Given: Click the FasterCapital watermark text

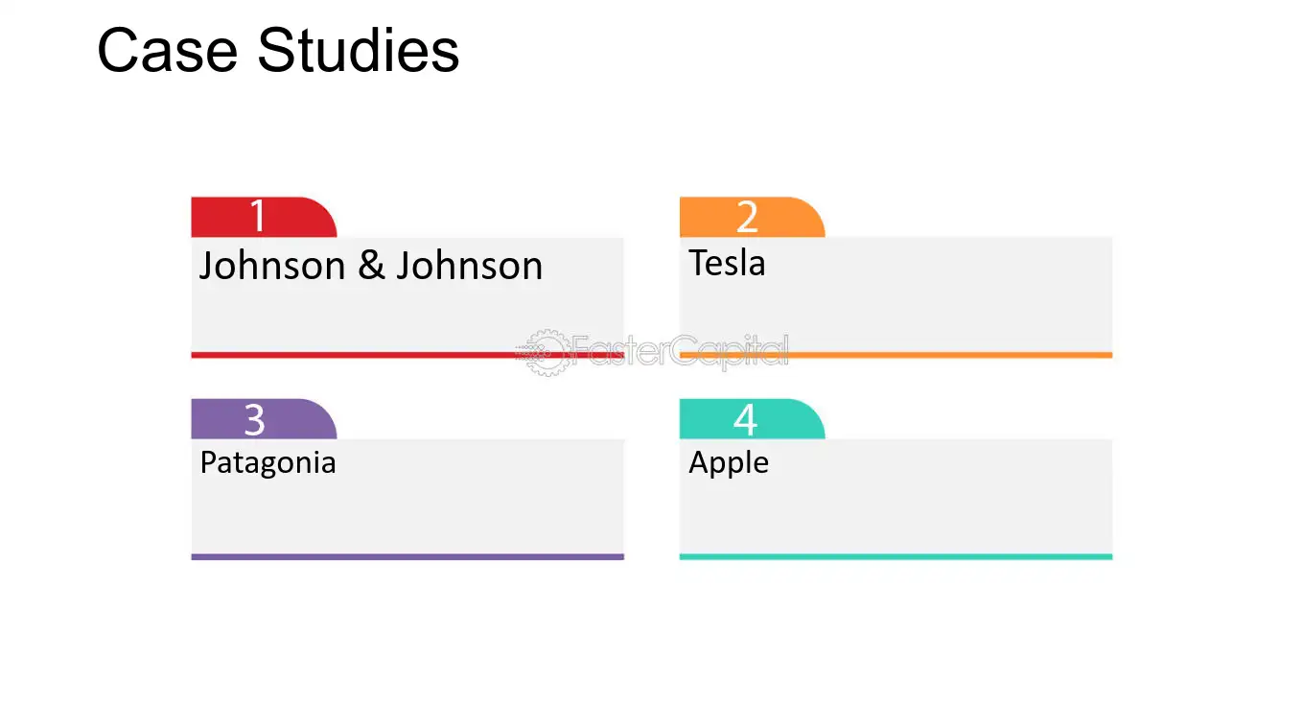Looking at the screenshot, I should click(681, 351).
